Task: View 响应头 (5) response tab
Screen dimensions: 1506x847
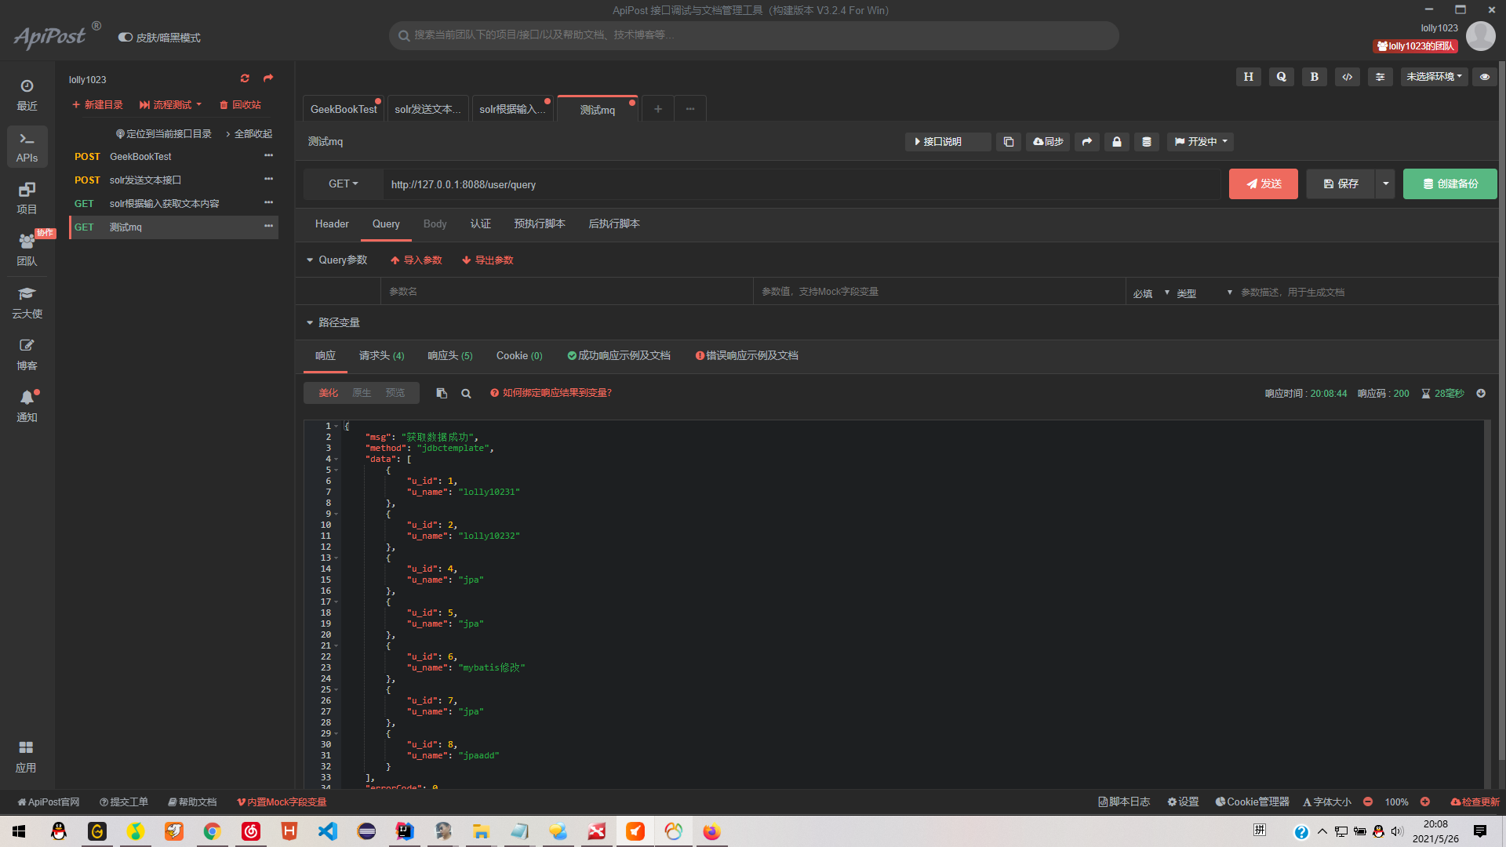Action: tap(450, 356)
